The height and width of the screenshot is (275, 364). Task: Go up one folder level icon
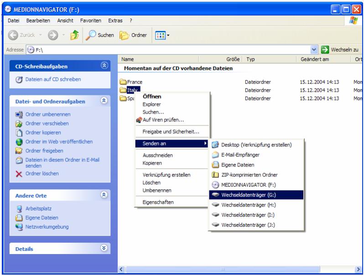pyautogui.click(x=75, y=35)
